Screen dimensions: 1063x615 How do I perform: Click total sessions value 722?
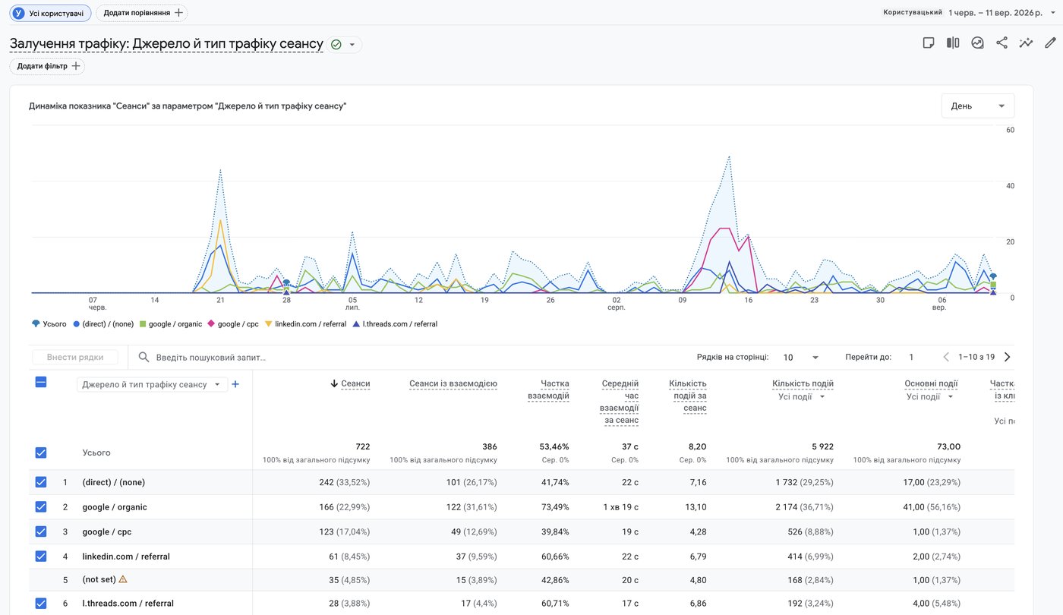363,447
